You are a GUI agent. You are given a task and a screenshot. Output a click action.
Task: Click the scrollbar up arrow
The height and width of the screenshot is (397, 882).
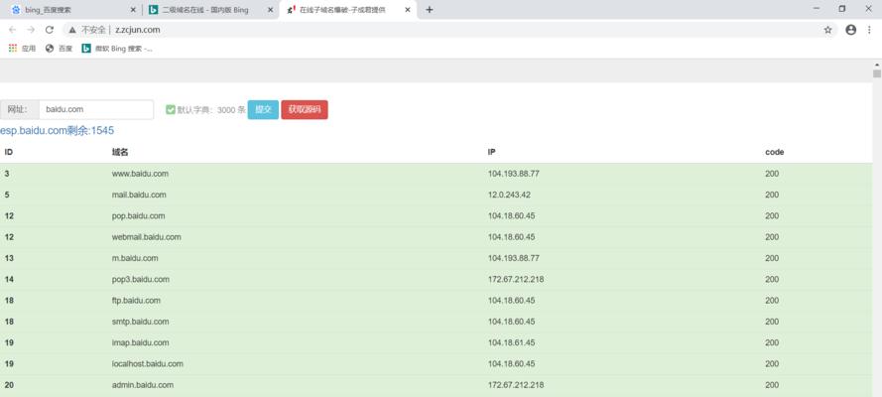[877, 63]
